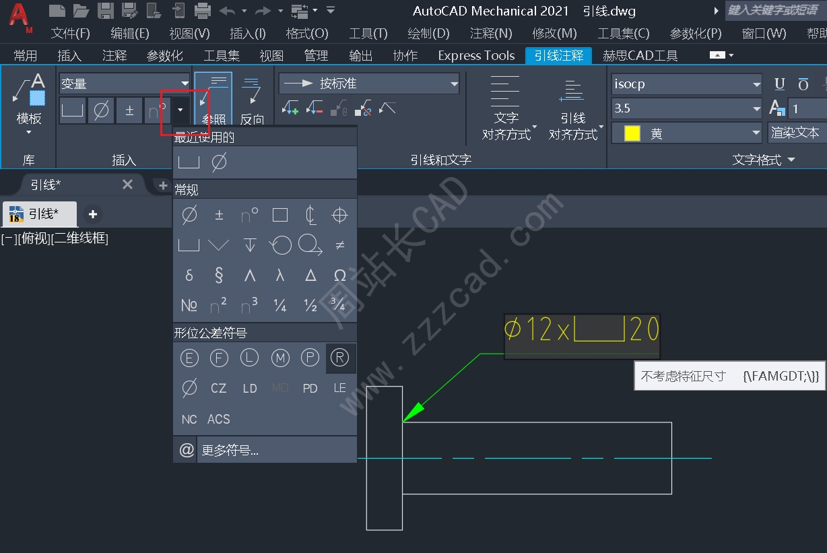Click the yellow Ø12x leader text box

click(x=582, y=336)
